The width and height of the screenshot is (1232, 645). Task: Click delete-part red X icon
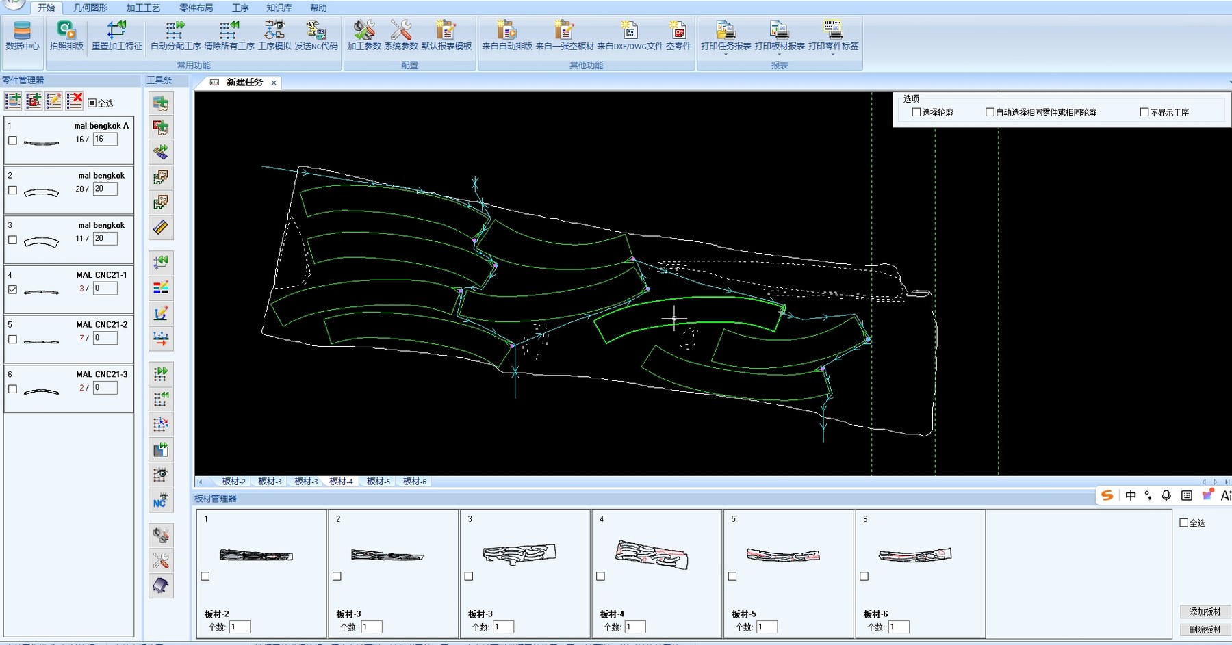coord(75,101)
